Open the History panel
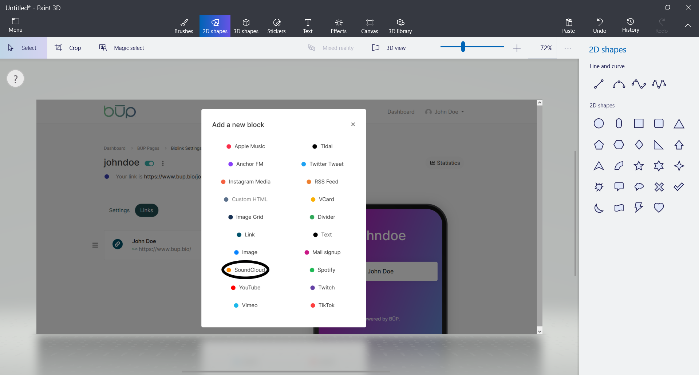 pos(631,25)
